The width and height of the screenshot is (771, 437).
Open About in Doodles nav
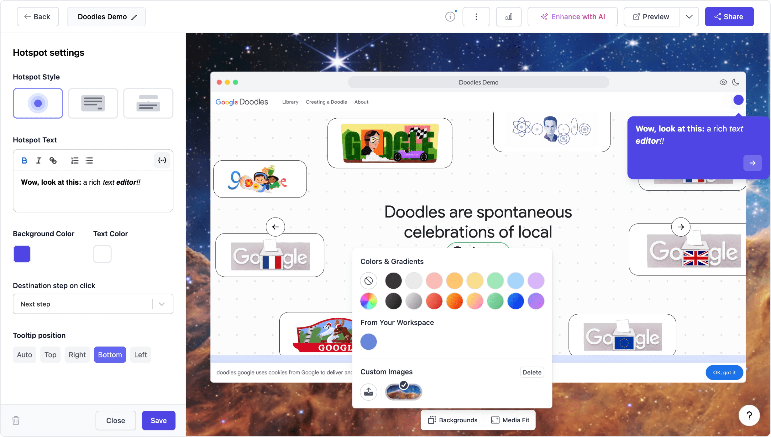tap(361, 102)
